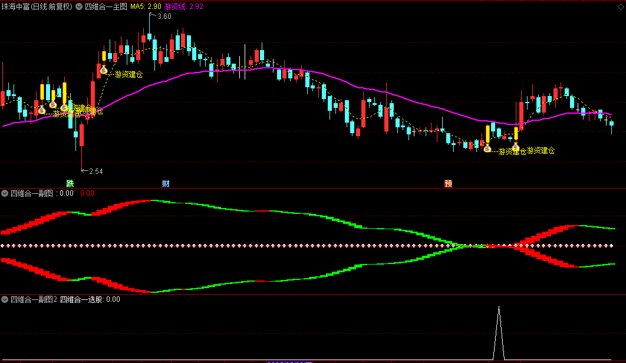626x363 pixels.
Task: Select the 珠海中富(日线.前复权) title text
Action: (x=37, y=6)
